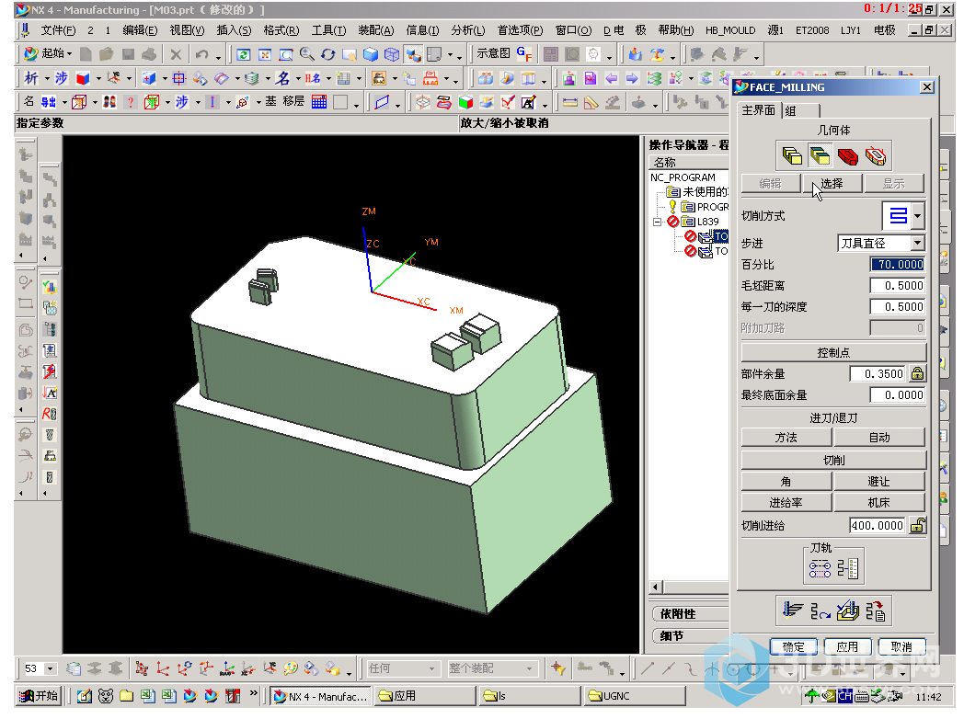Click the purple left arrow toolbar icon

click(x=611, y=79)
